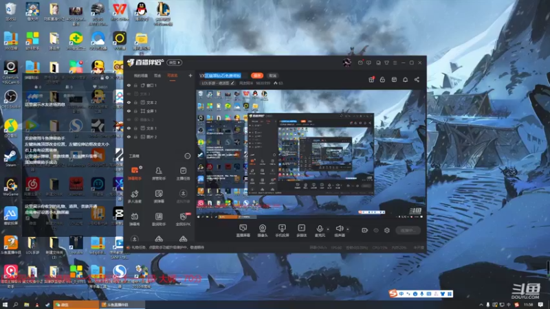Add a screen capture source
The width and height of the screenshot is (550, 309).
pyautogui.click(x=243, y=231)
